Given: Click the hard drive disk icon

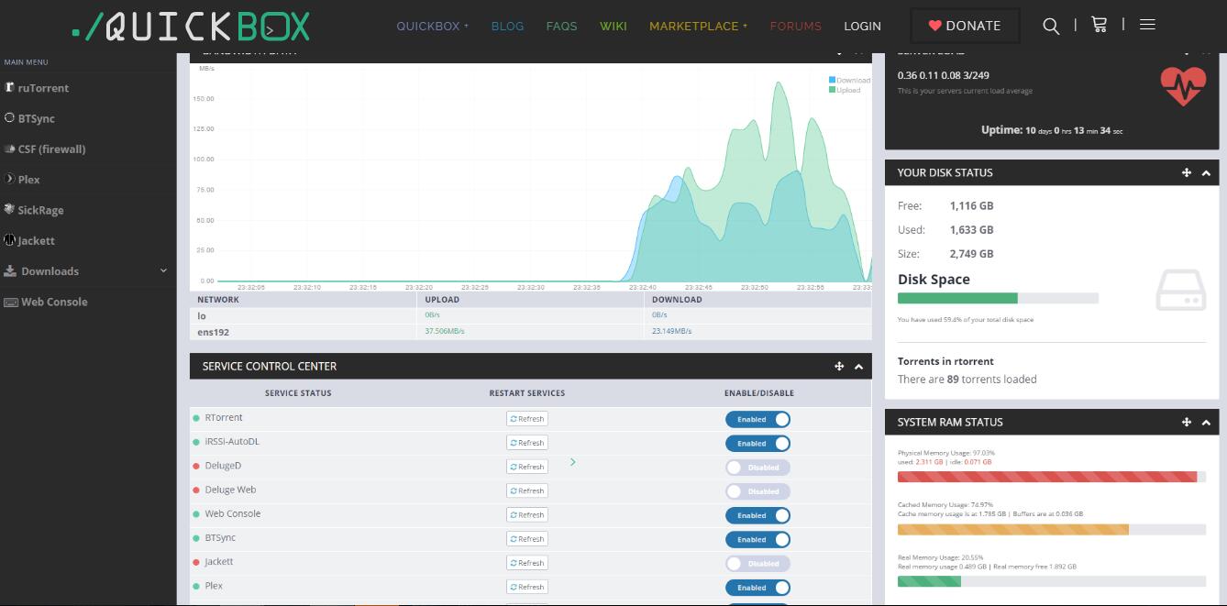Looking at the screenshot, I should tap(1180, 291).
